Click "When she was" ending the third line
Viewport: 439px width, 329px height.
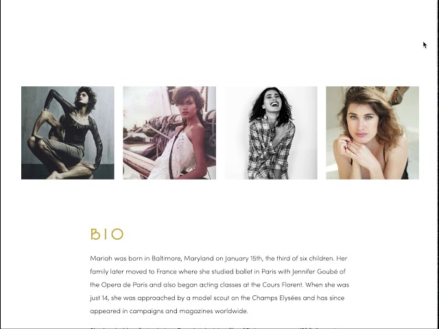327,284
